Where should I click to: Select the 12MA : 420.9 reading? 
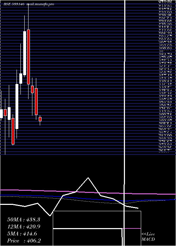coord(24,227)
